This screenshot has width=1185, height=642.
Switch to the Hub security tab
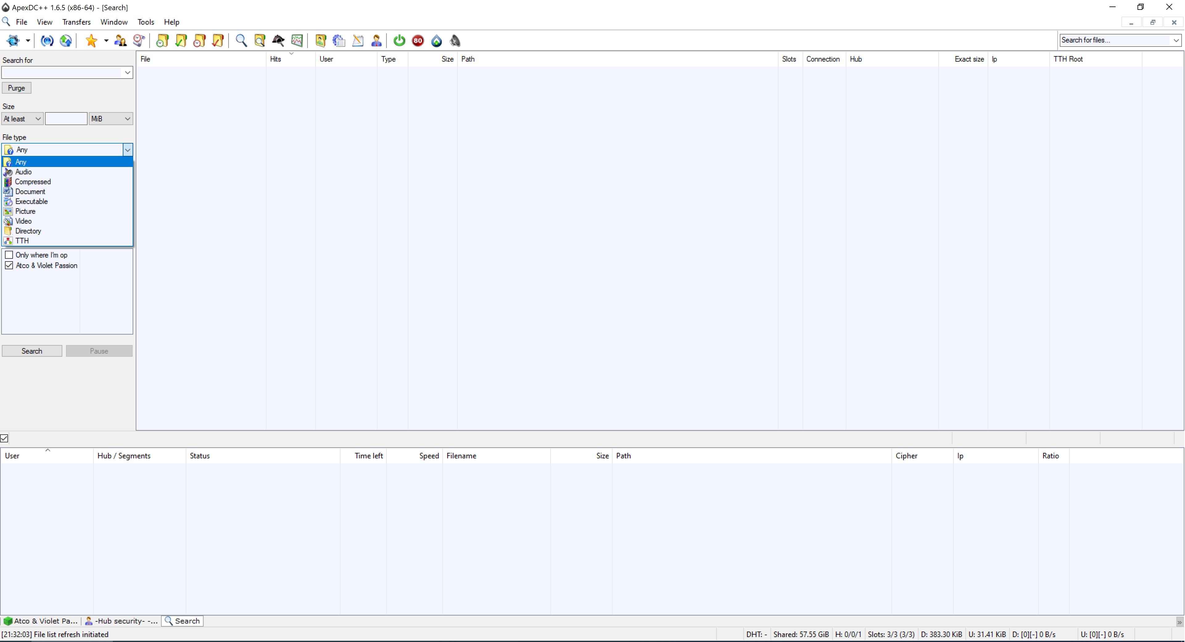coord(122,621)
